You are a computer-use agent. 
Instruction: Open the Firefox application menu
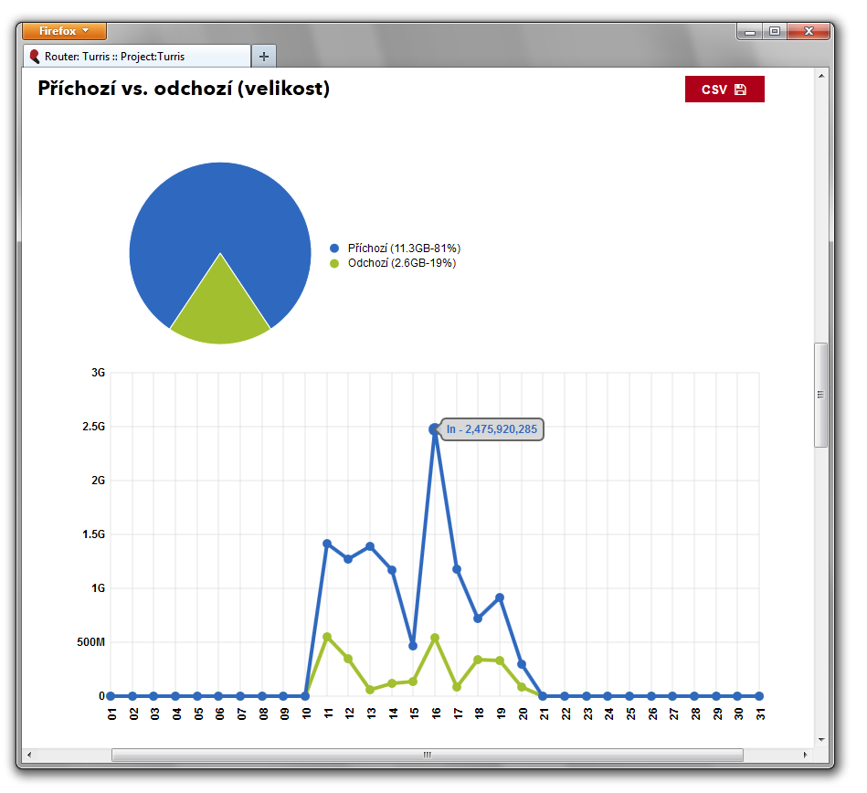[64, 31]
